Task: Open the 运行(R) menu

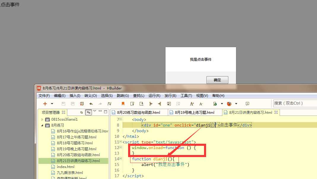Action: pyautogui.click(x=154, y=95)
